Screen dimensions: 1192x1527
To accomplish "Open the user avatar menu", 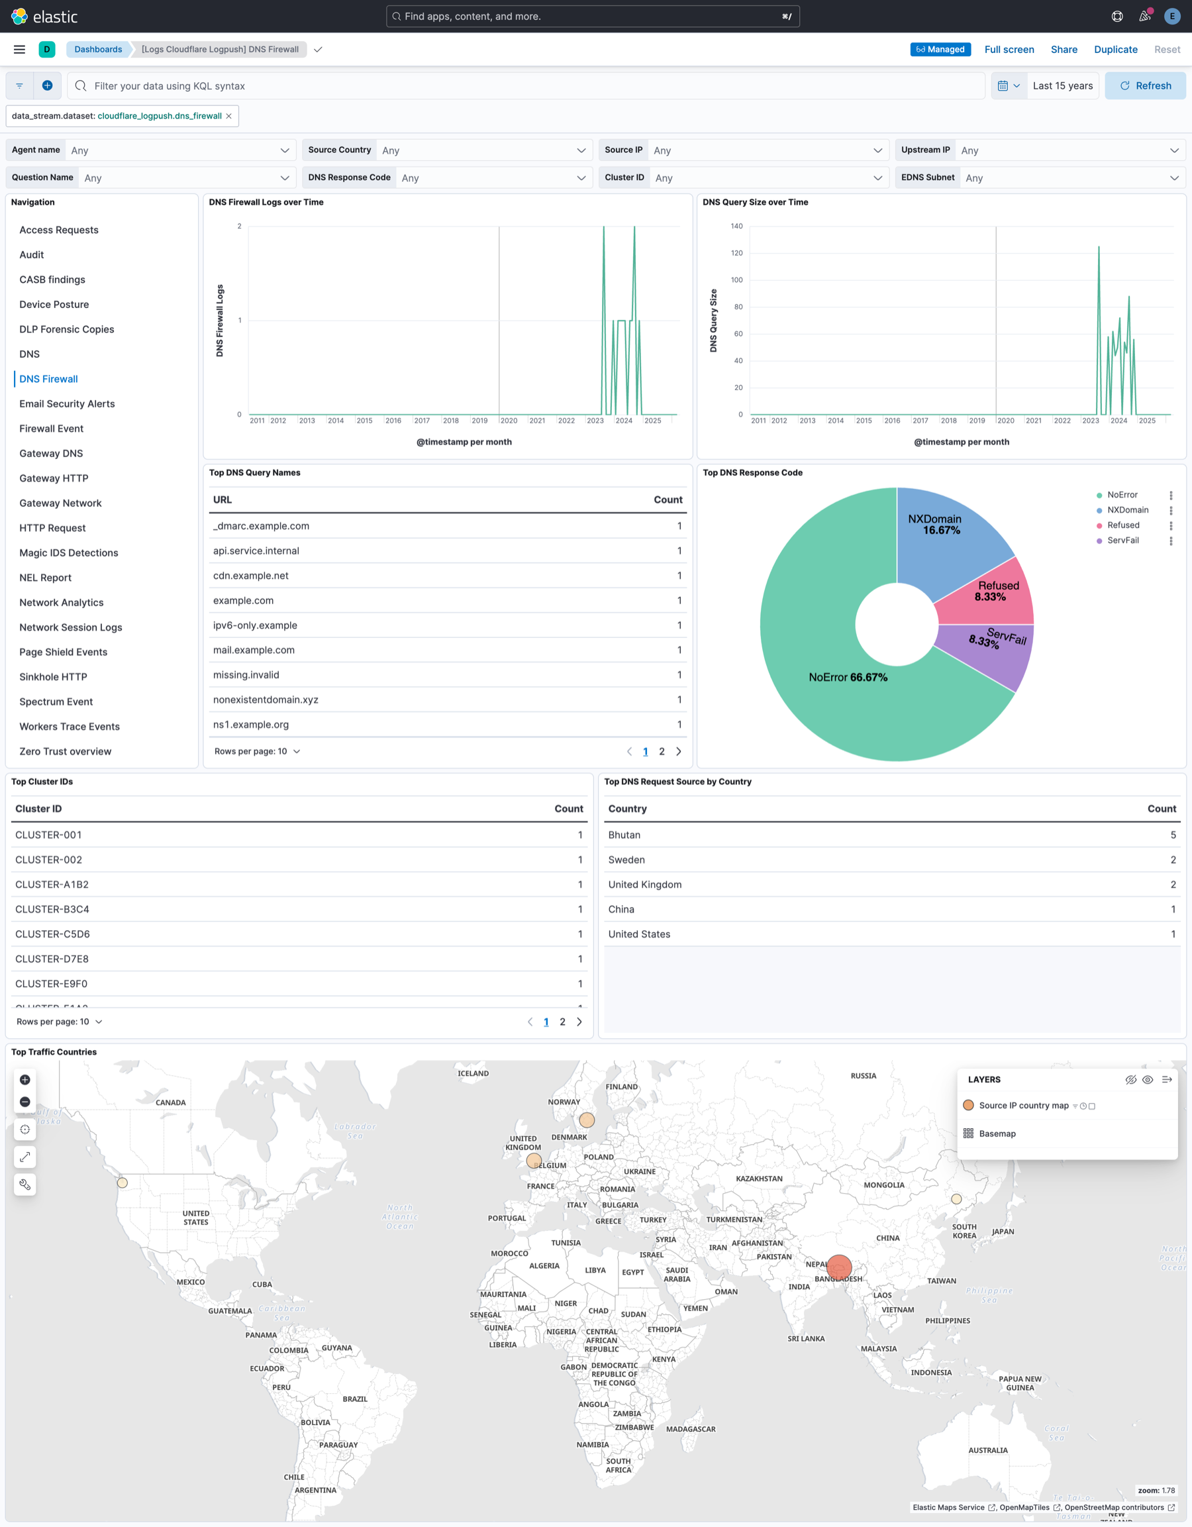I will (x=1171, y=16).
